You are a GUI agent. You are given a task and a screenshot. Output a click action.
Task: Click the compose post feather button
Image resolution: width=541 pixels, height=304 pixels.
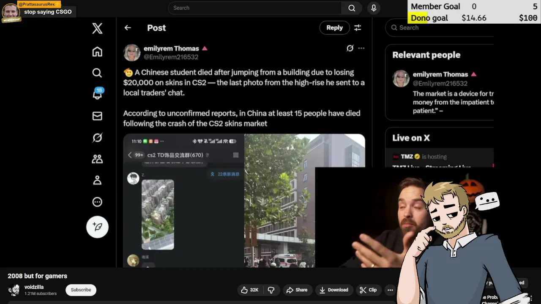pos(97,227)
